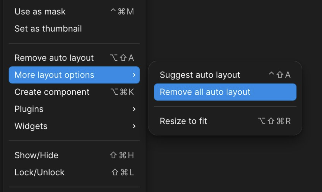Click the ⇧⌘H shortcut beside Show/Hide
Screen dimensions: 322x192
pos(122,155)
